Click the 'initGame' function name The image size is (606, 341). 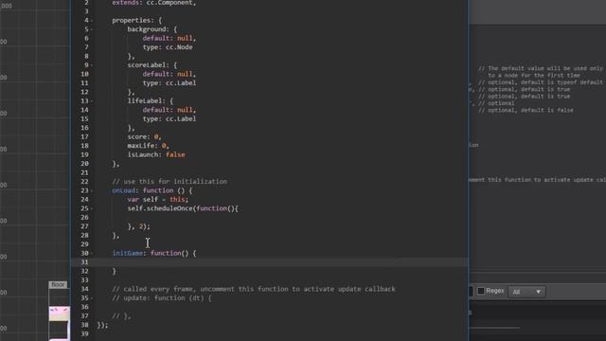click(128, 253)
